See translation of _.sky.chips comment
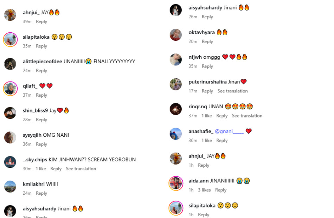The height and width of the screenshot is (218, 334). click(81, 168)
